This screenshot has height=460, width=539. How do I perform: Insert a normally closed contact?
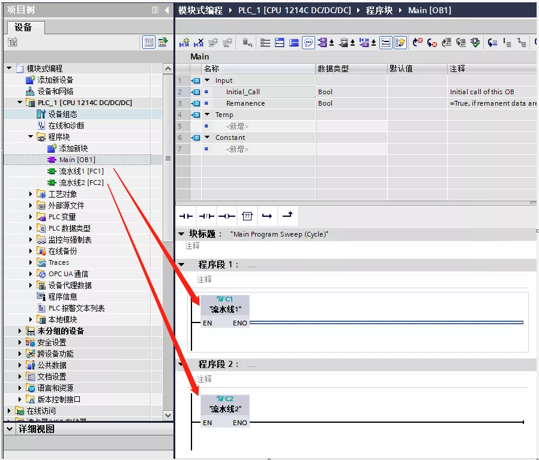206,216
